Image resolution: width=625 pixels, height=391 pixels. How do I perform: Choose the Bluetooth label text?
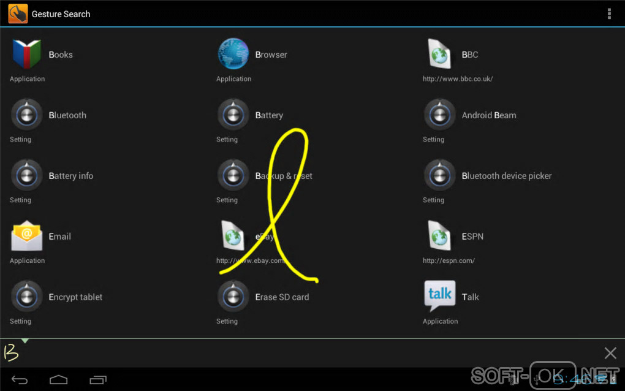pos(67,115)
